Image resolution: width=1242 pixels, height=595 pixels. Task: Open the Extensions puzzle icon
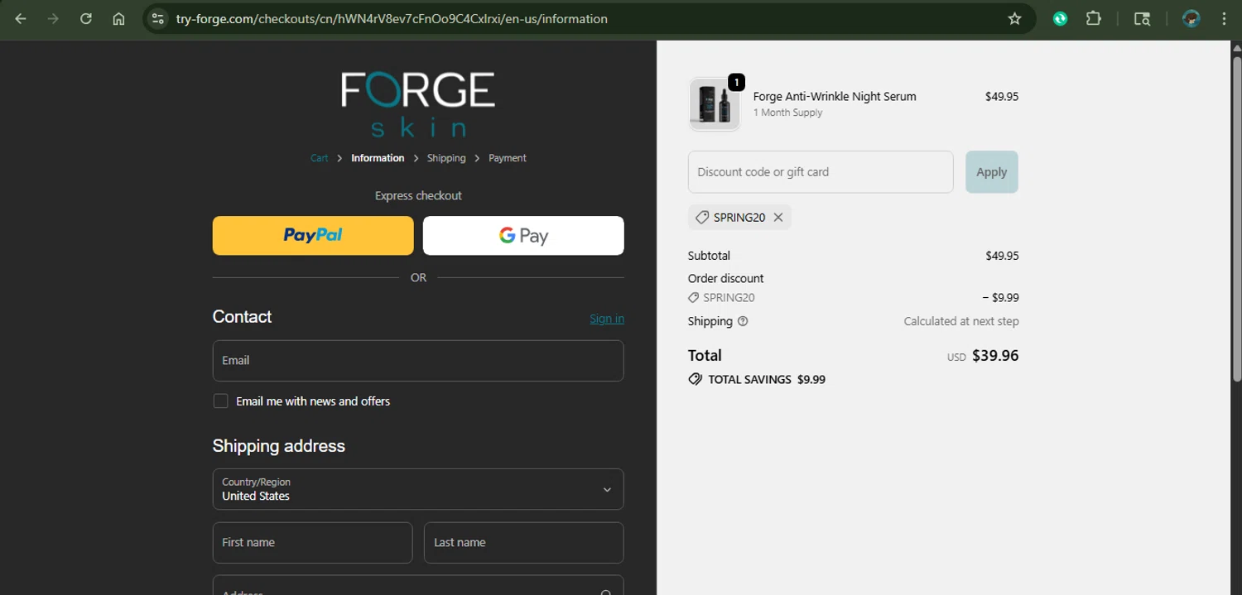tap(1094, 18)
